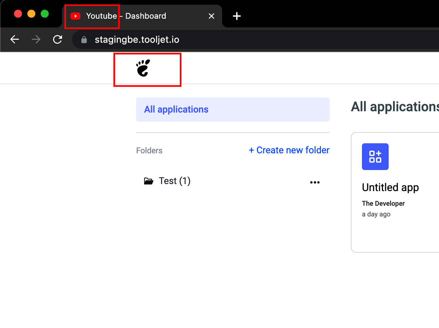Screen dimensions: 439x328
Task: Click the green macOS fullscreen button
Action: coord(45,14)
